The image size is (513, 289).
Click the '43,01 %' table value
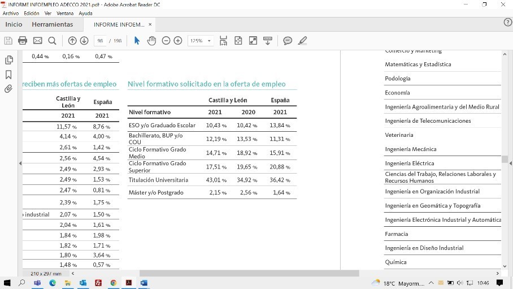coord(216,180)
